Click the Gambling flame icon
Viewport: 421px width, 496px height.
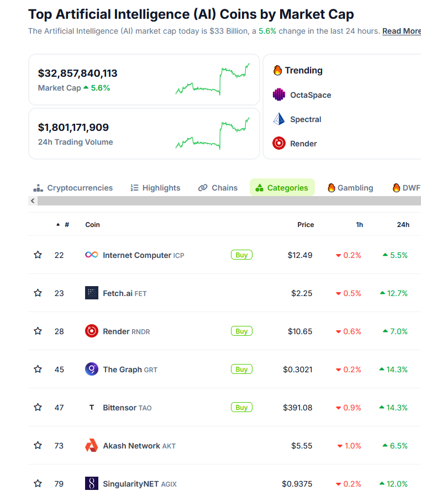pos(331,188)
